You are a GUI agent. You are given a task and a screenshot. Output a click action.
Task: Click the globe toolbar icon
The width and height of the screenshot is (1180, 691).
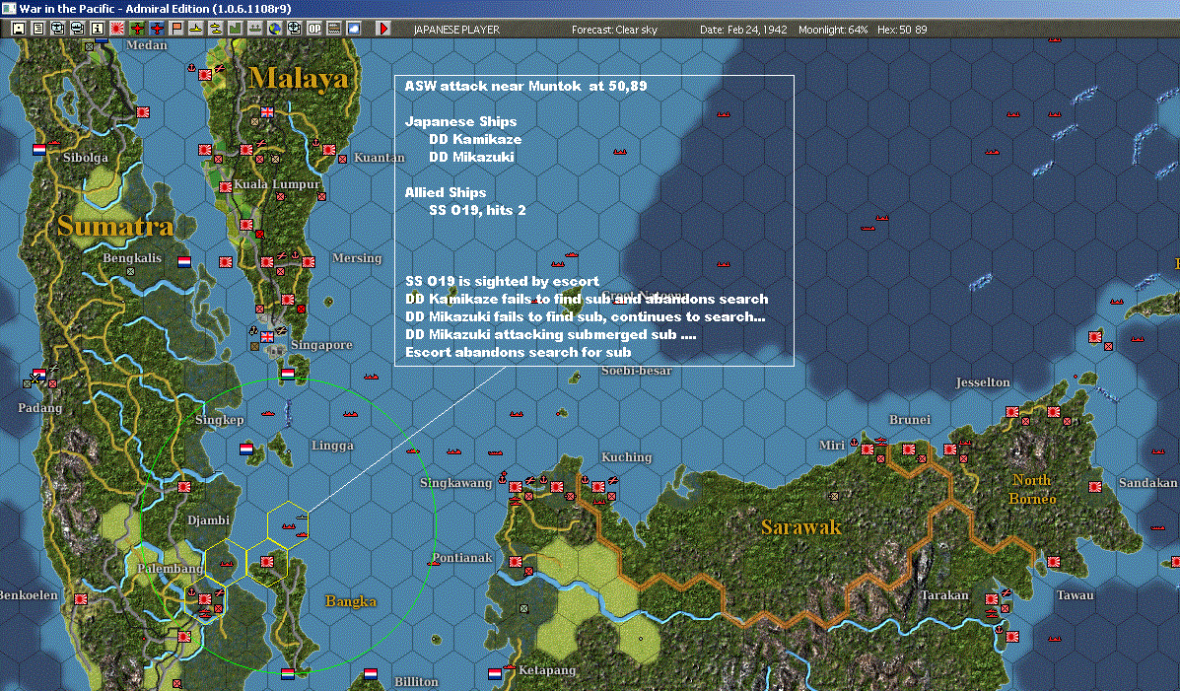275,29
